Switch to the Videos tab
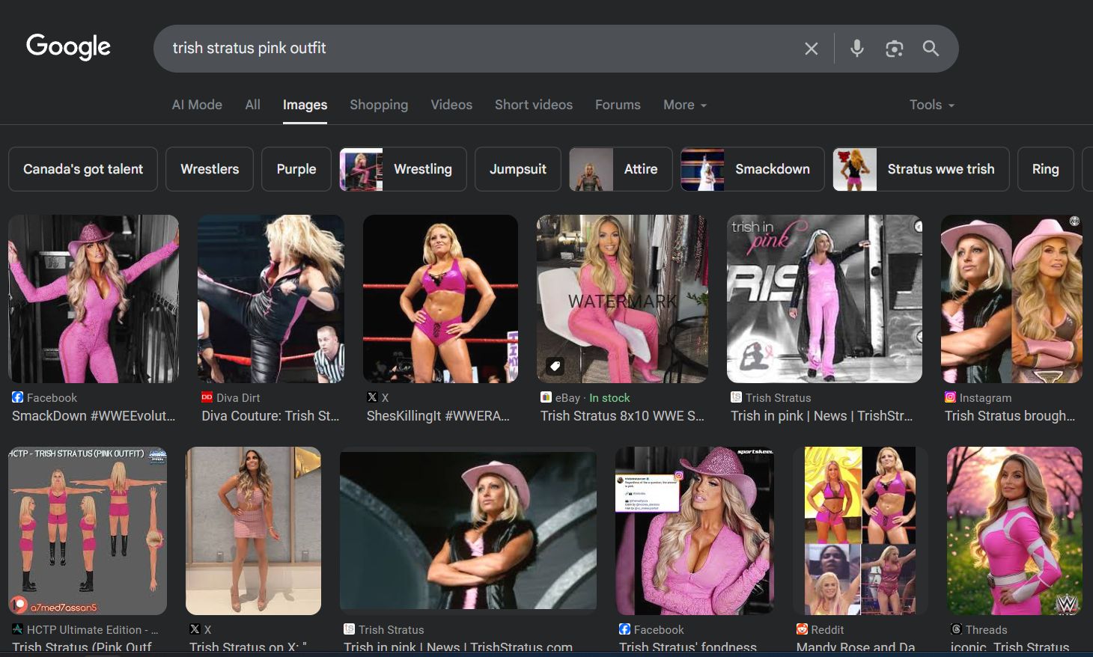 pyautogui.click(x=451, y=105)
